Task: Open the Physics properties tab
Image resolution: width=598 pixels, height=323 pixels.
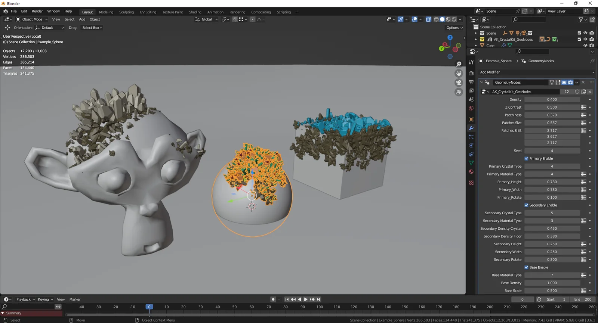Action: click(471, 146)
